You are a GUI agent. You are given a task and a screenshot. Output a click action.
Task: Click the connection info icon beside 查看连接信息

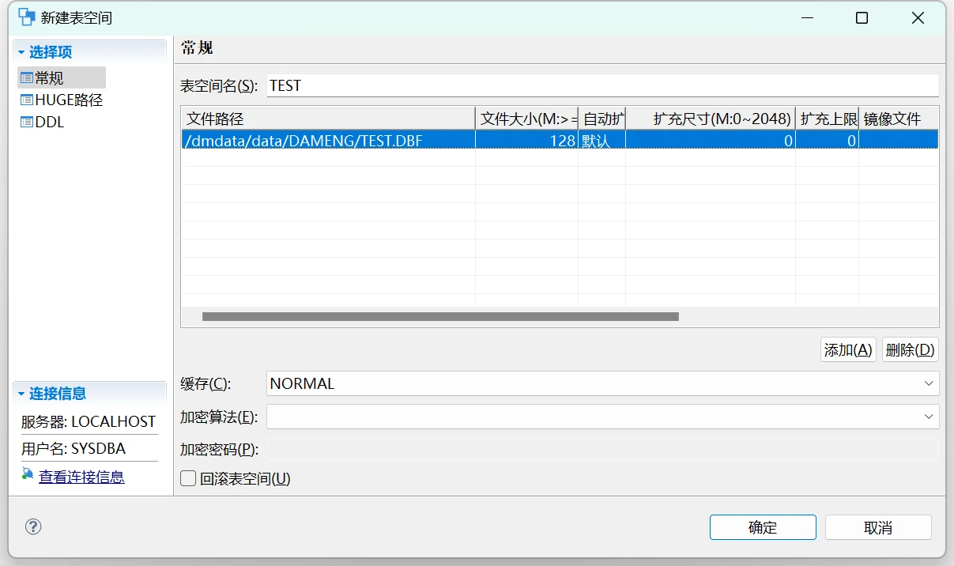[x=28, y=475]
